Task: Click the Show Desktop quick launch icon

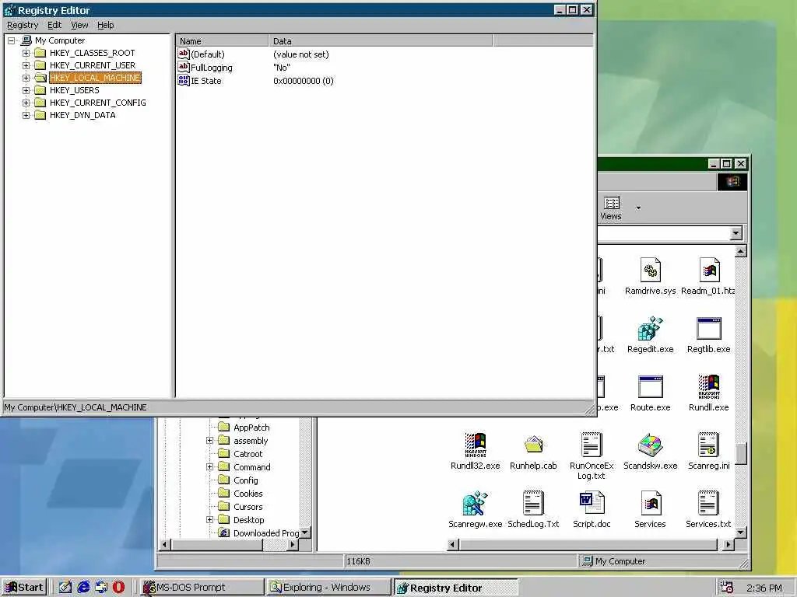Action: tap(65, 588)
